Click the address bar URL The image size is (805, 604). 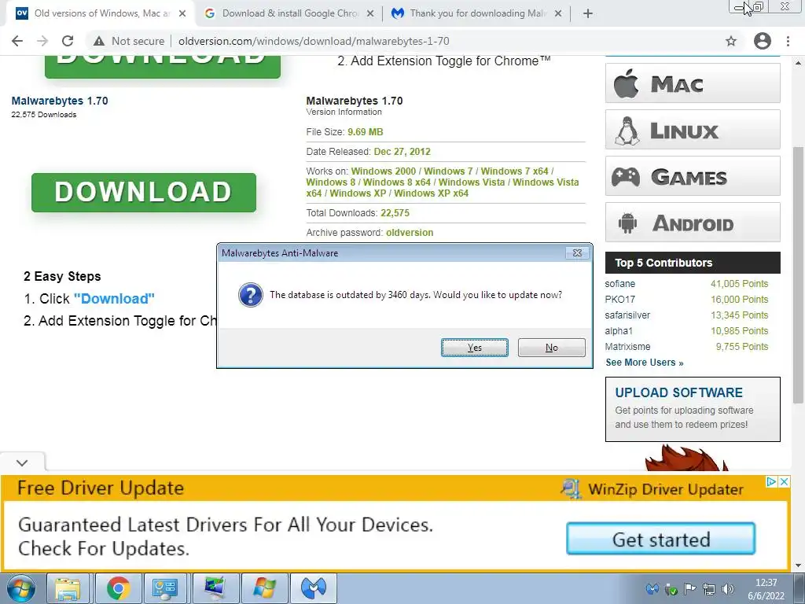[x=314, y=41]
